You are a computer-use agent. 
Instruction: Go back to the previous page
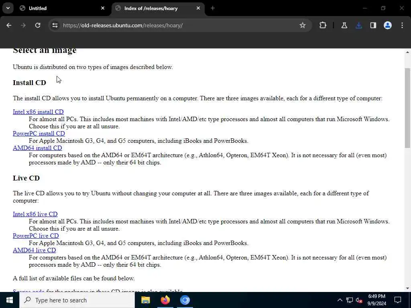coord(9,25)
